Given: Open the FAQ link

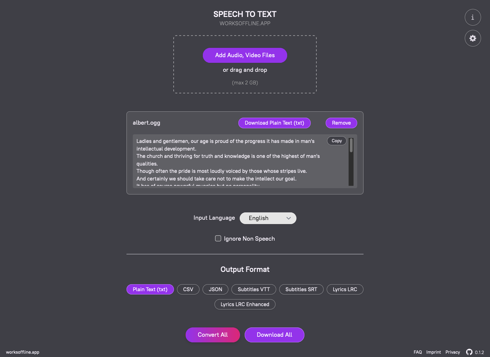Looking at the screenshot, I should click(418, 352).
